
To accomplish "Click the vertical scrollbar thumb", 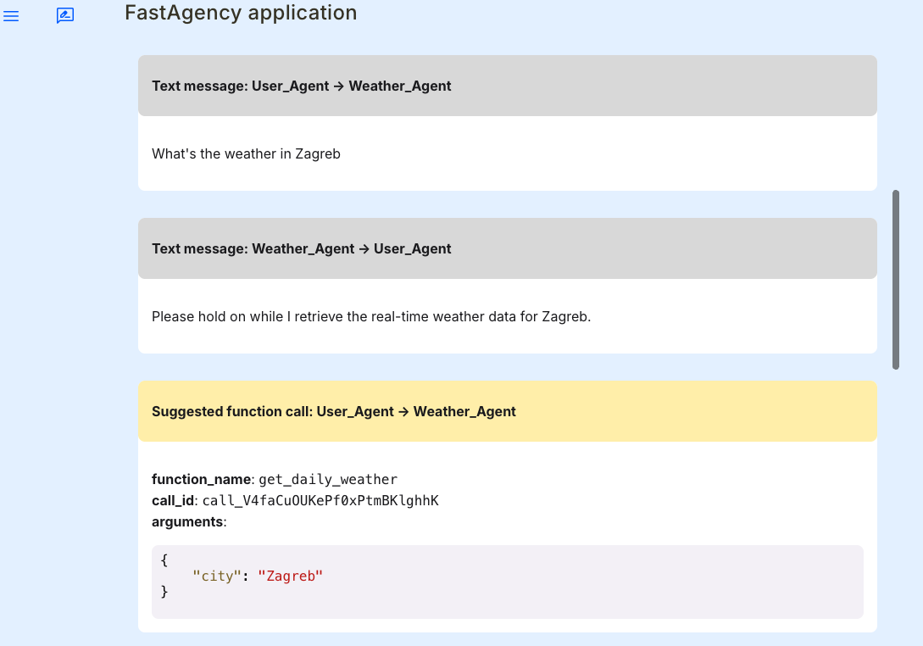I will pyautogui.click(x=896, y=280).
